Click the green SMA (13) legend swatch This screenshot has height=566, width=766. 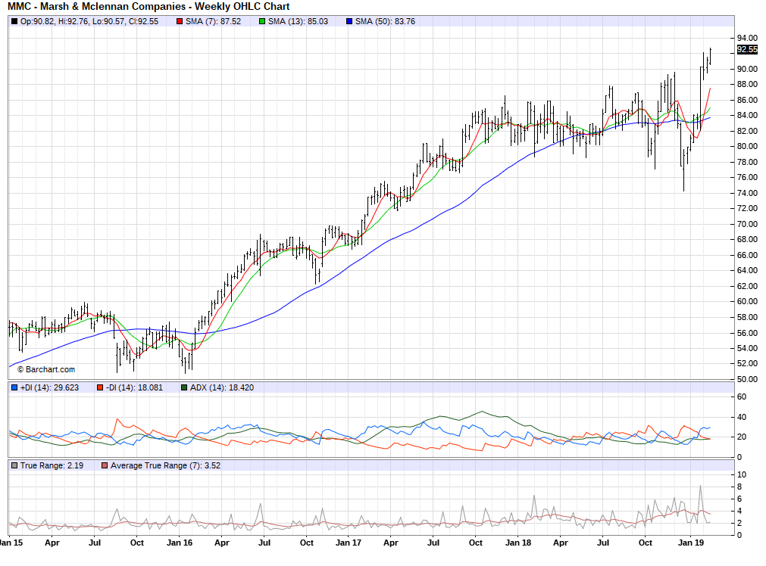(x=262, y=21)
